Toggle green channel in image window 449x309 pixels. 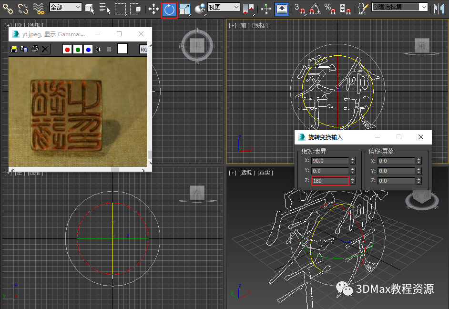pyautogui.click(x=78, y=50)
